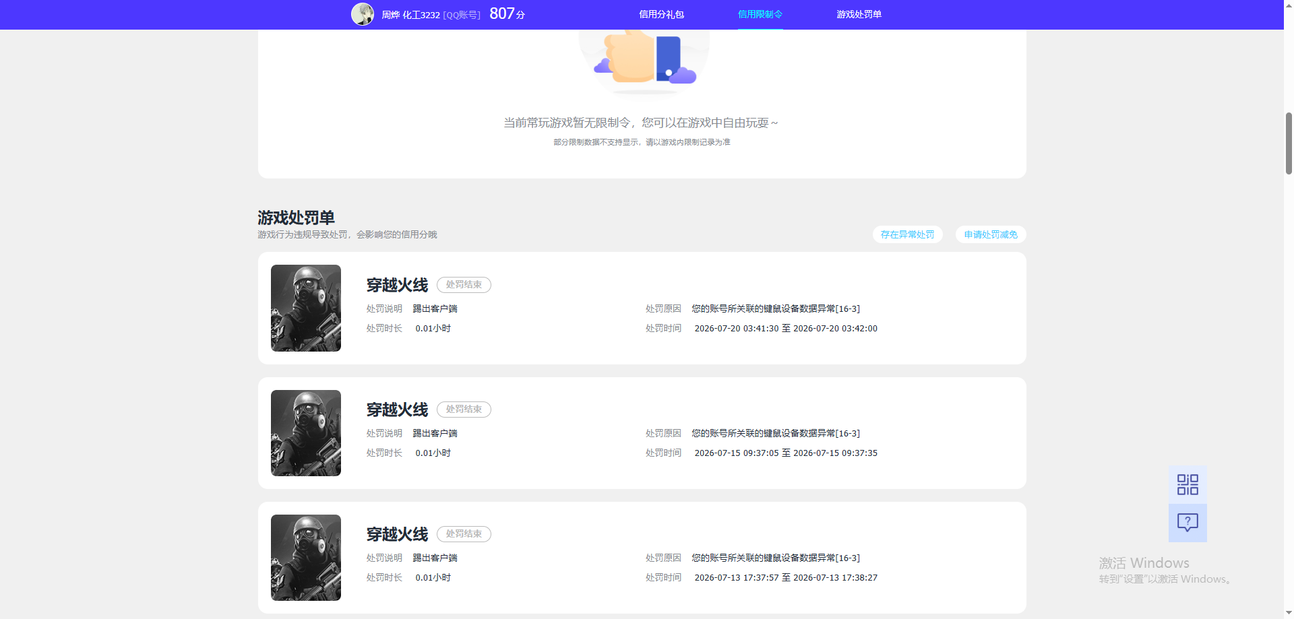Click the scrollbar down arrow
This screenshot has width=1294, height=619.
tap(1289, 614)
